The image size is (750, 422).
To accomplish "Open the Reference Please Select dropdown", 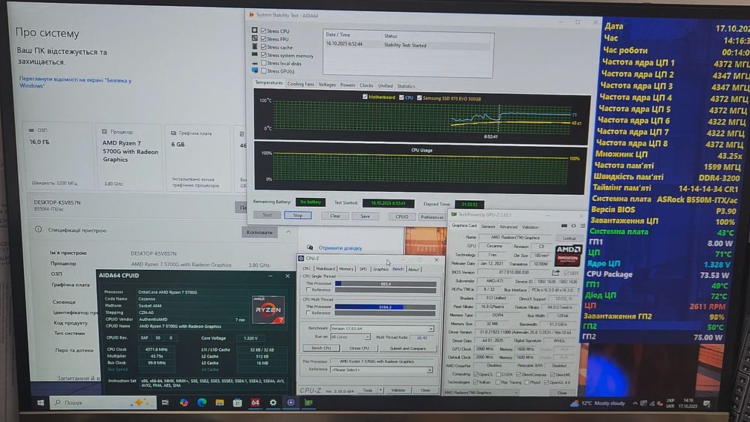I will pyautogui.click(x=381, y=370).
